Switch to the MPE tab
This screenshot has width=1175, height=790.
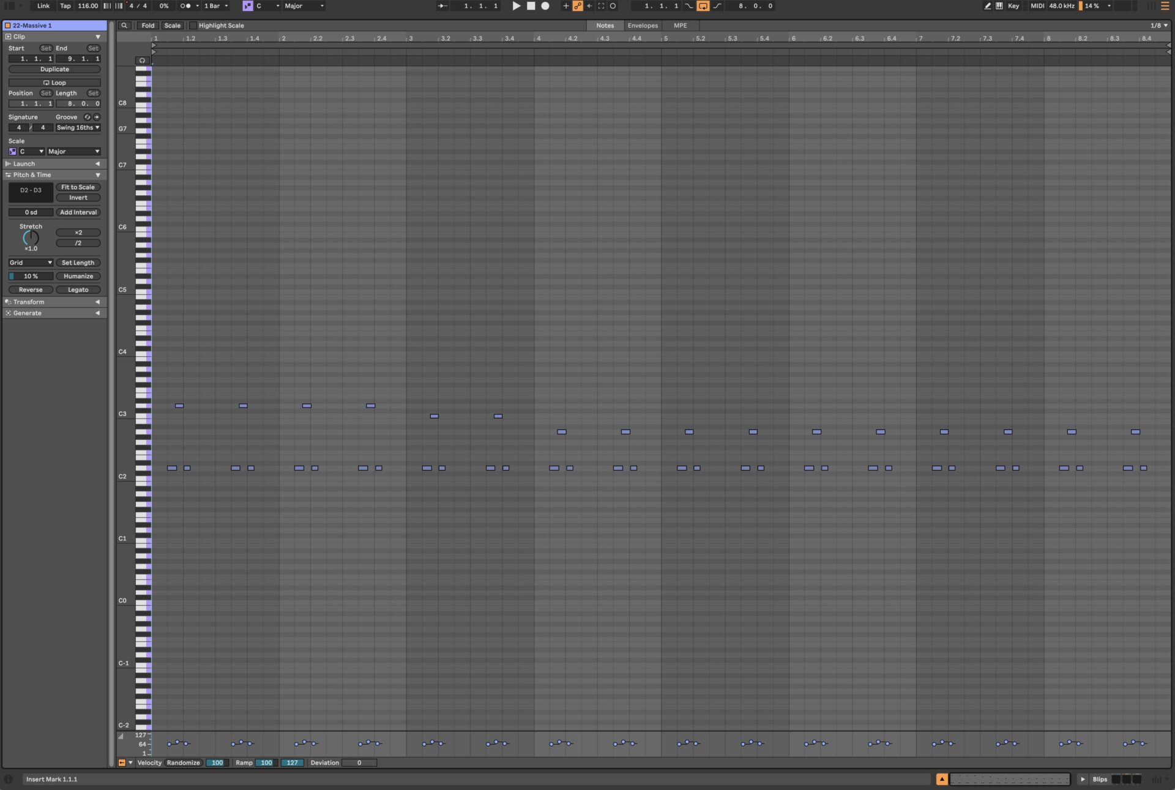680,26
